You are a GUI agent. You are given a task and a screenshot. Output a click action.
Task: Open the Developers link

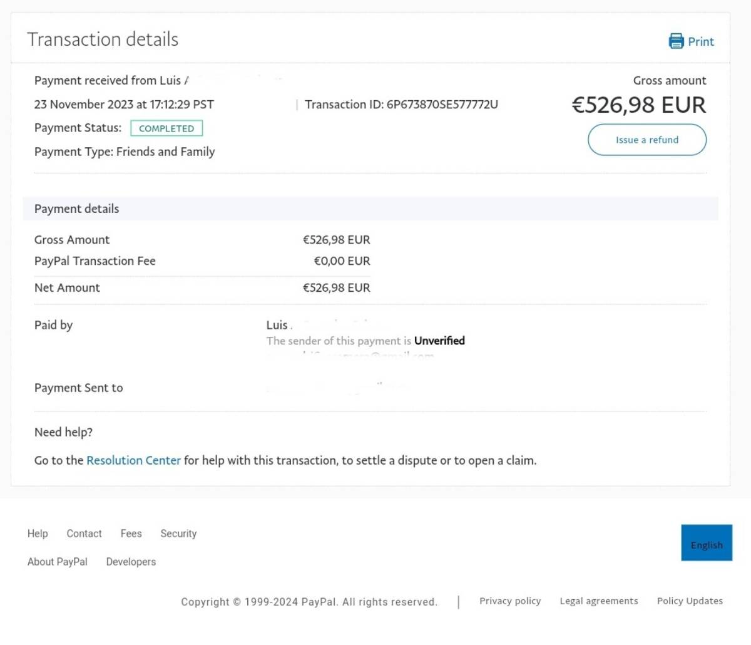[131, 562]
